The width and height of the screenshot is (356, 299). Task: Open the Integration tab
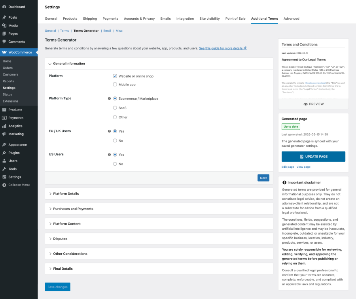[185, 19]
